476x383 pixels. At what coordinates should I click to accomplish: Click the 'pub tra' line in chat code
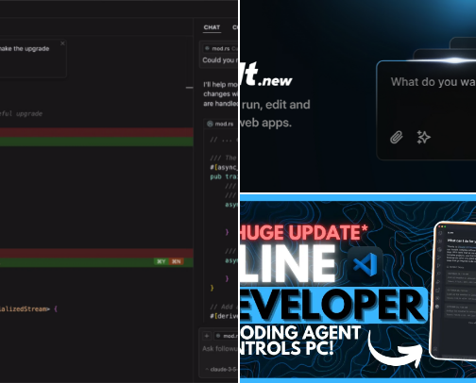[224, 176]
